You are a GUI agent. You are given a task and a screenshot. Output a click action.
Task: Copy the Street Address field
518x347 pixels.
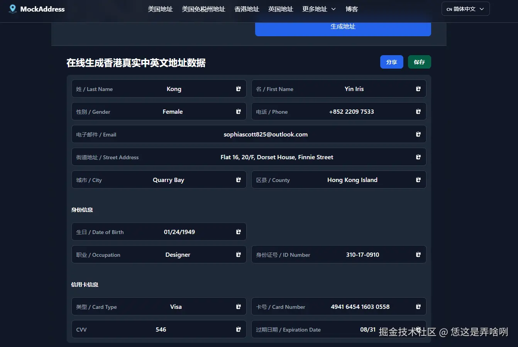point(418,157)
